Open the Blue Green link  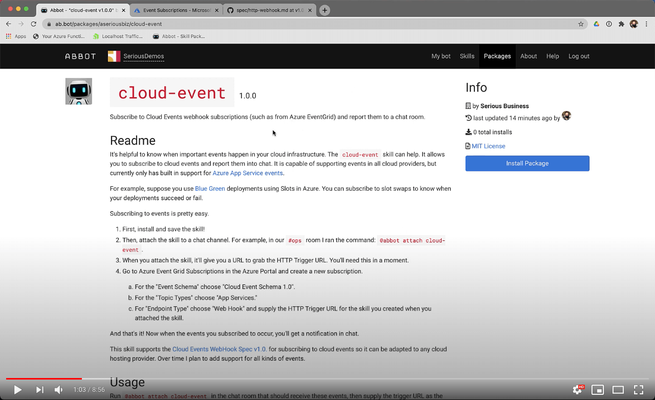[x=210, y=189]
